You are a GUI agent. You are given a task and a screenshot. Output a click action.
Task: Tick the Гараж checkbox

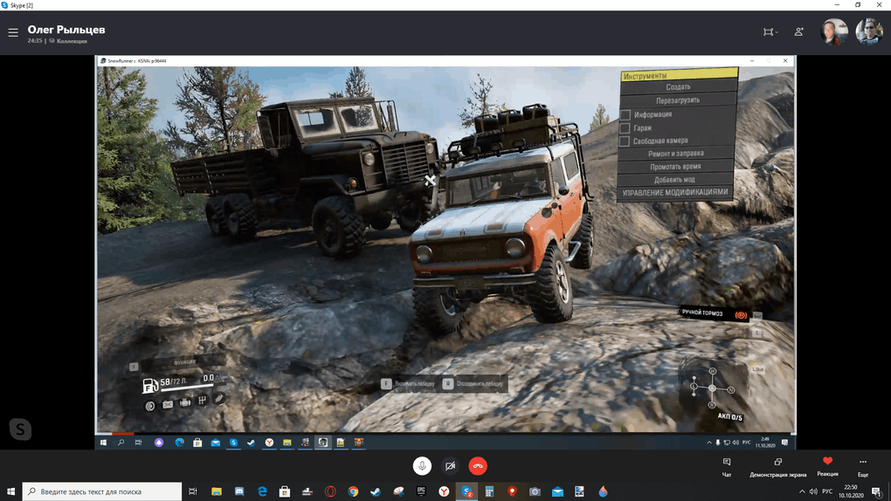pos(625,127)
